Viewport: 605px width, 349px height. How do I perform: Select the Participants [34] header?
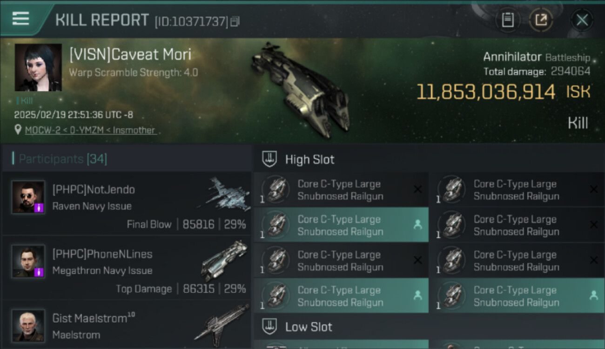[63, 159]
